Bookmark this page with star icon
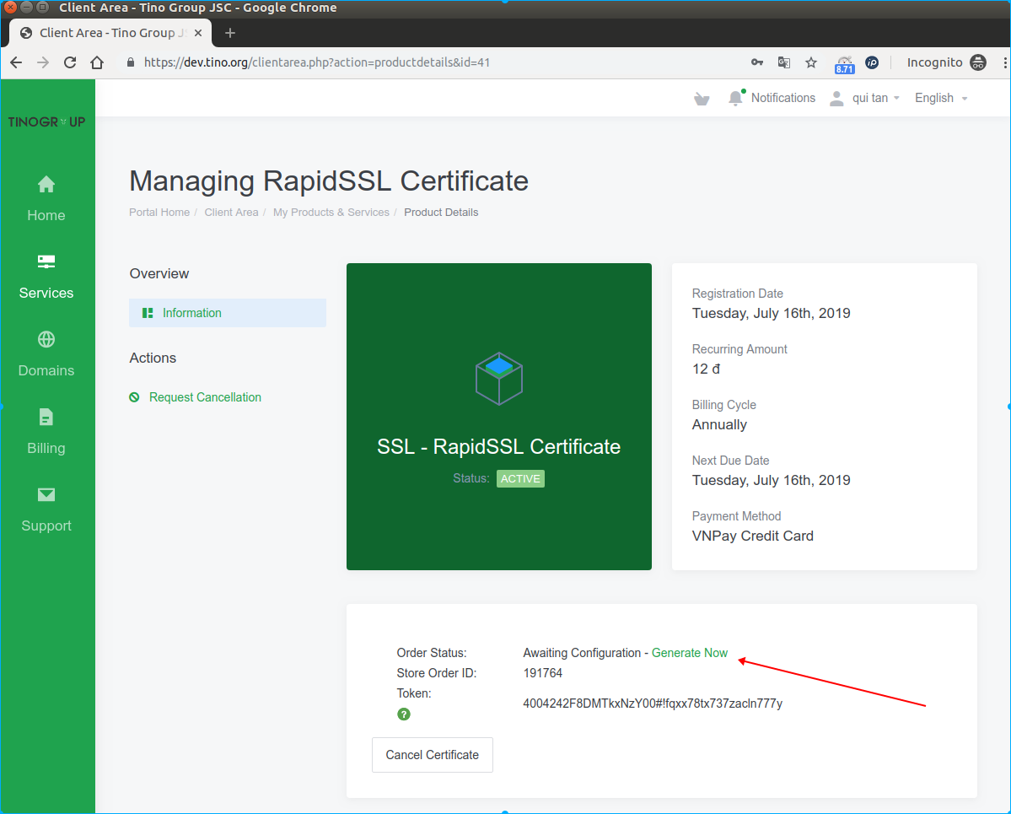The image size is (1011, 814). (811, 62)
